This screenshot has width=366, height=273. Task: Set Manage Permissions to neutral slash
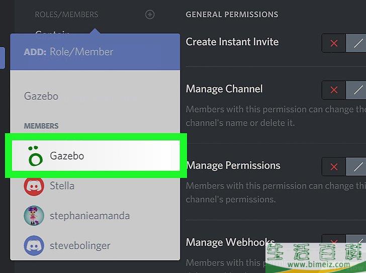357,166
